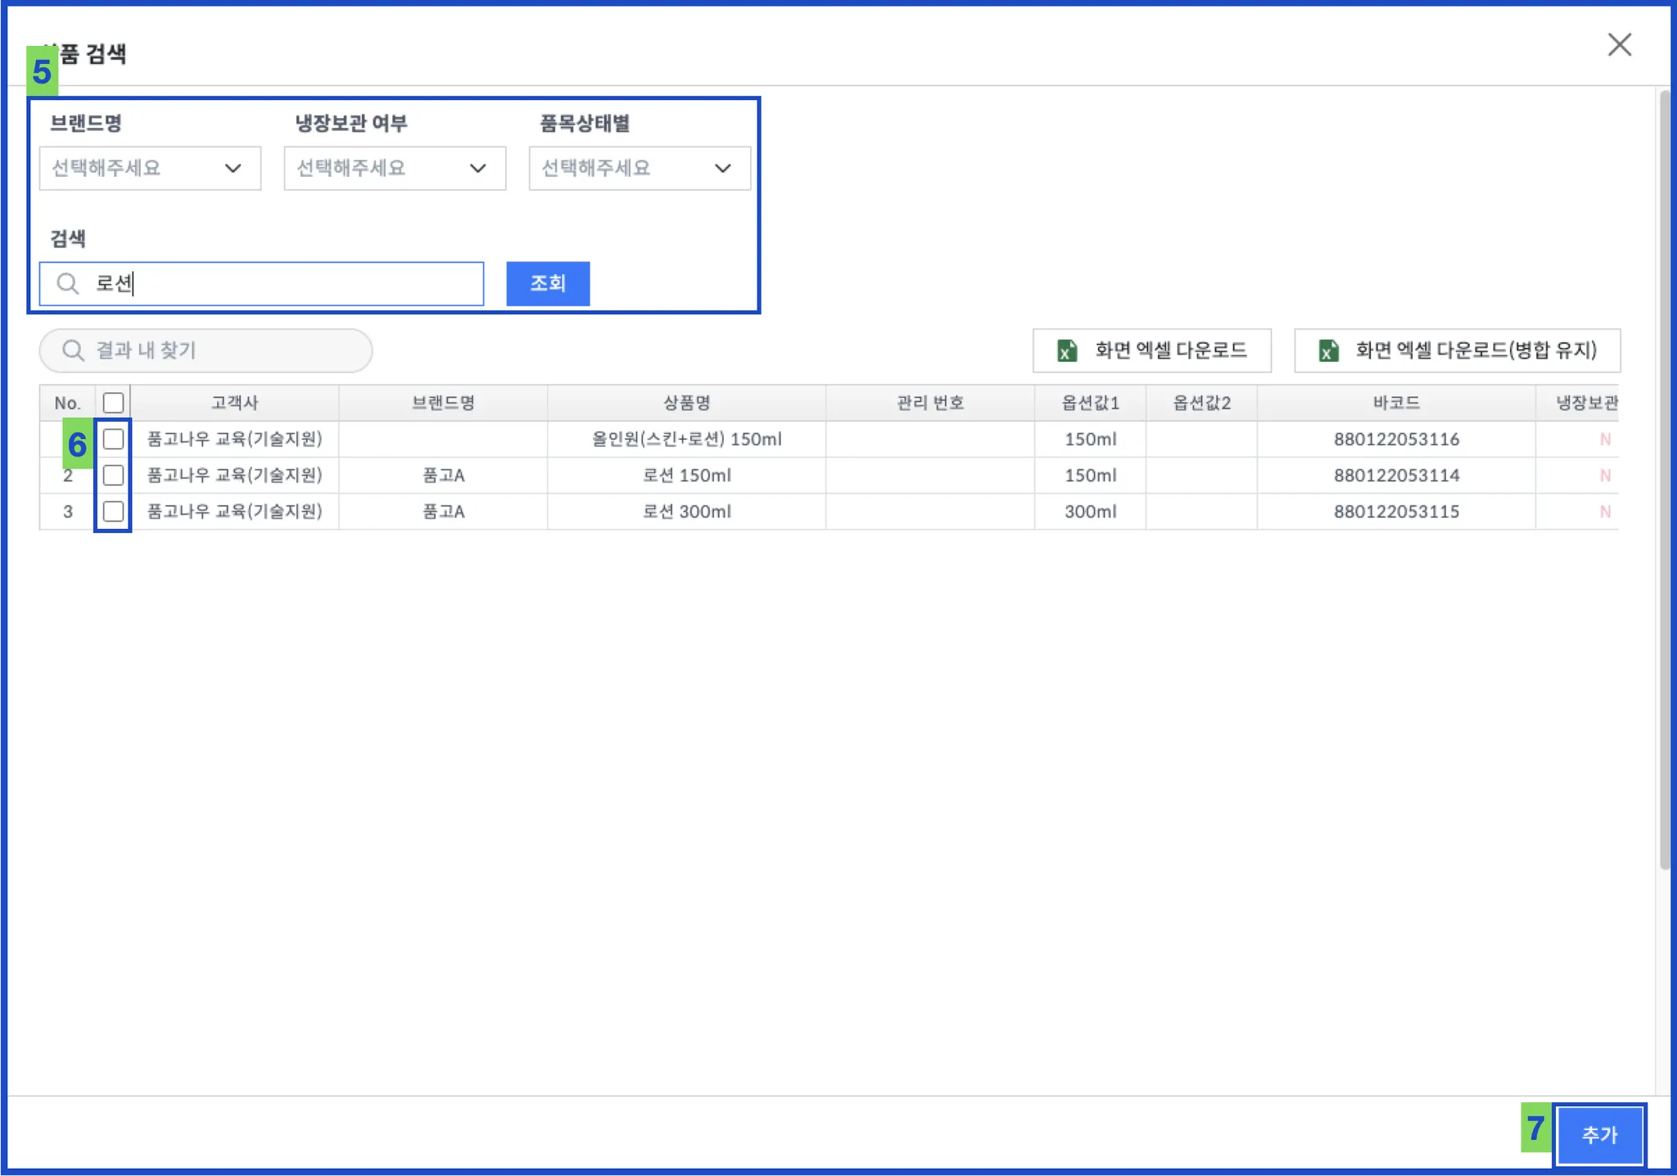Click the 브랜드명 column header
The height and width of the screenshot is (1176, 1677).
443,403
